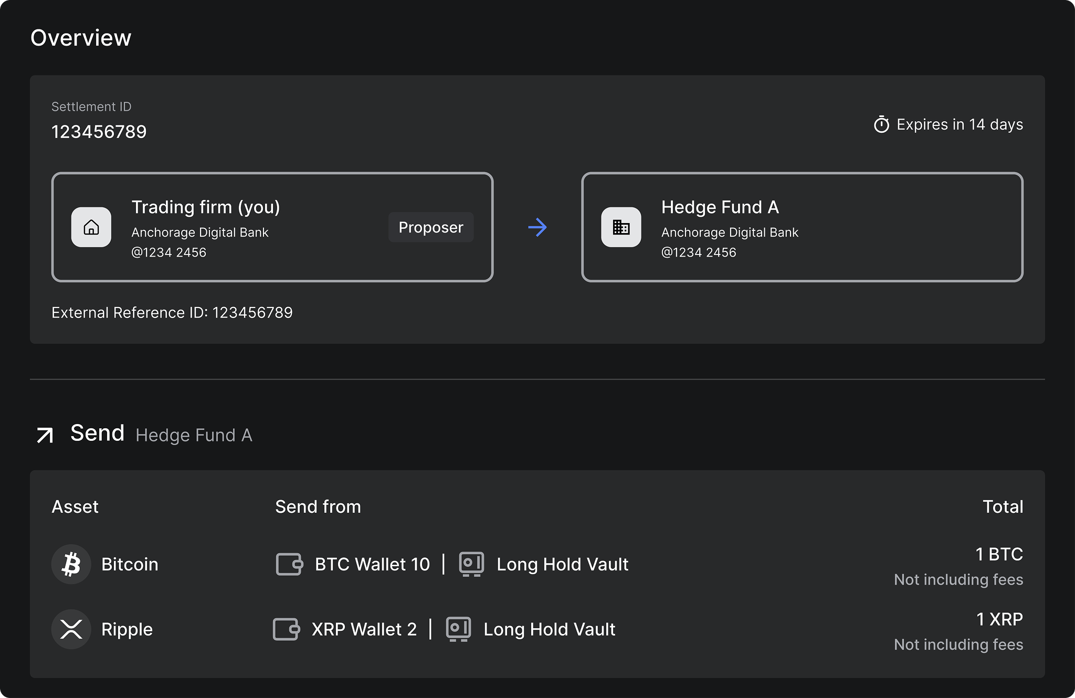Click Long Hold Vault in Ripple row
The width and height of the screenshot is (1075, 698).
(549, 629)
